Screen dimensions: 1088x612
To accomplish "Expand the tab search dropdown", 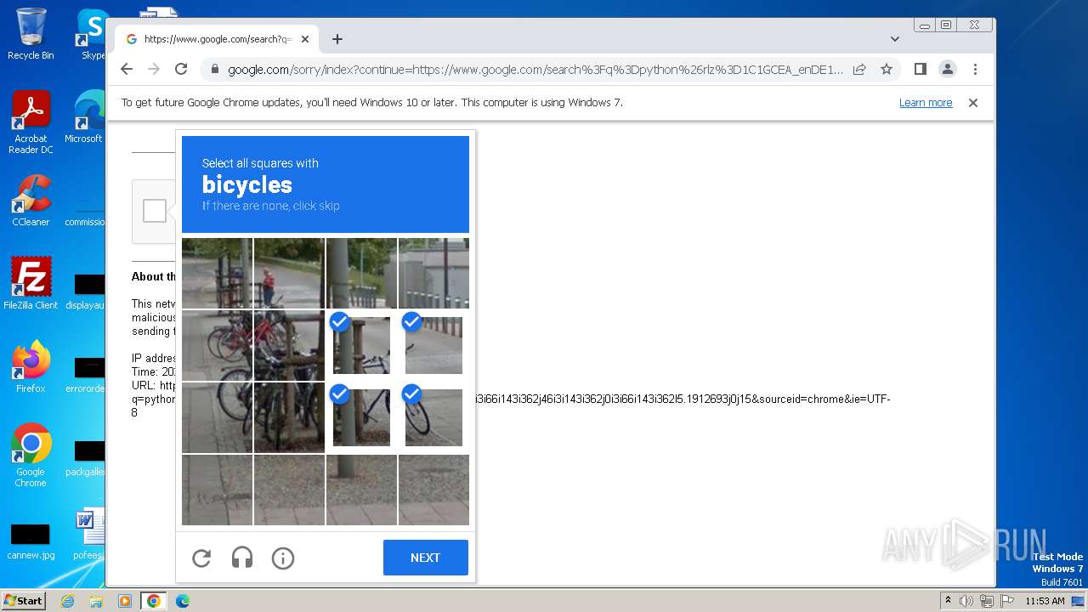I will tap(895, 39).
